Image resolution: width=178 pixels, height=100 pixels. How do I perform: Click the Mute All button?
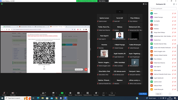(x=159, y=94)
